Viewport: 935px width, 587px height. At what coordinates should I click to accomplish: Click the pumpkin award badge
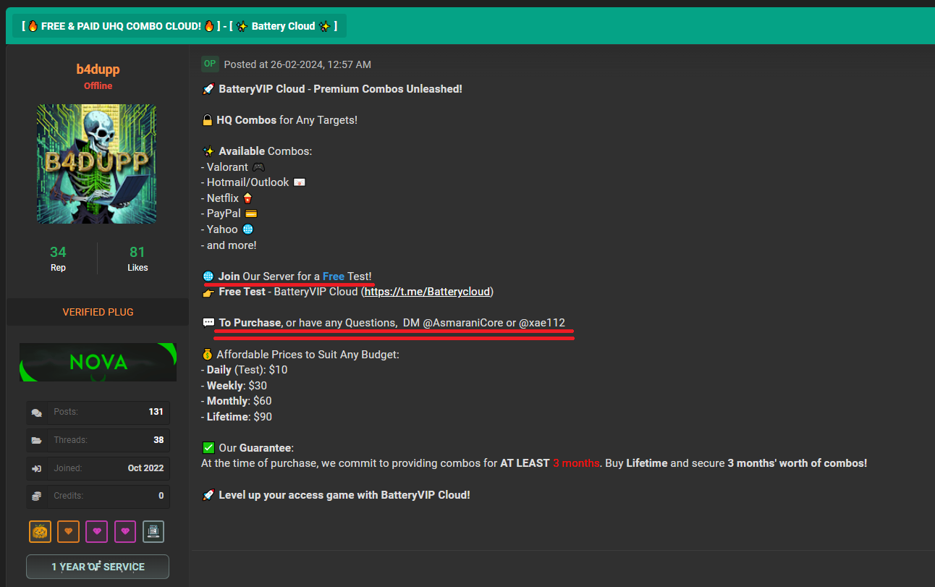[x=40, y=531]
